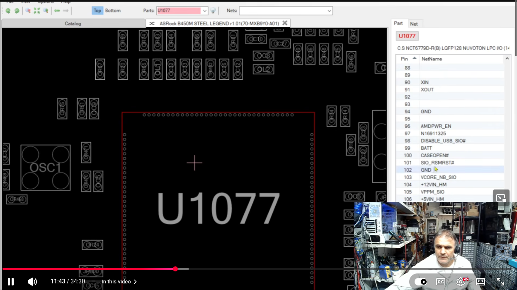Select the VPPM_SIO net row
The width and height of the screenshot is (517, 290).
click(450, 192)
